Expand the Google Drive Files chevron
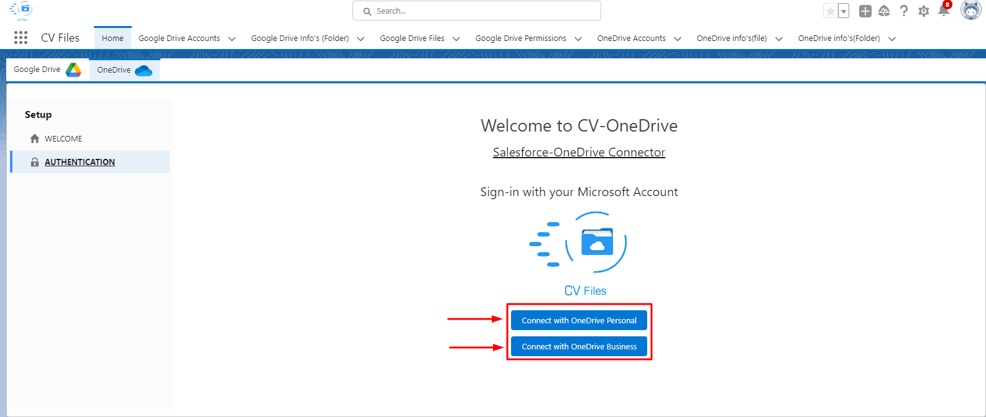This screenshot has height=417, width=986. pos(456,38)
